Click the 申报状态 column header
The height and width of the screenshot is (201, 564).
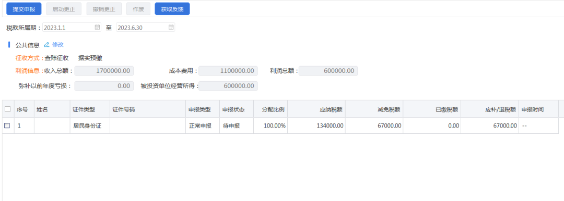tap(237, 109)
